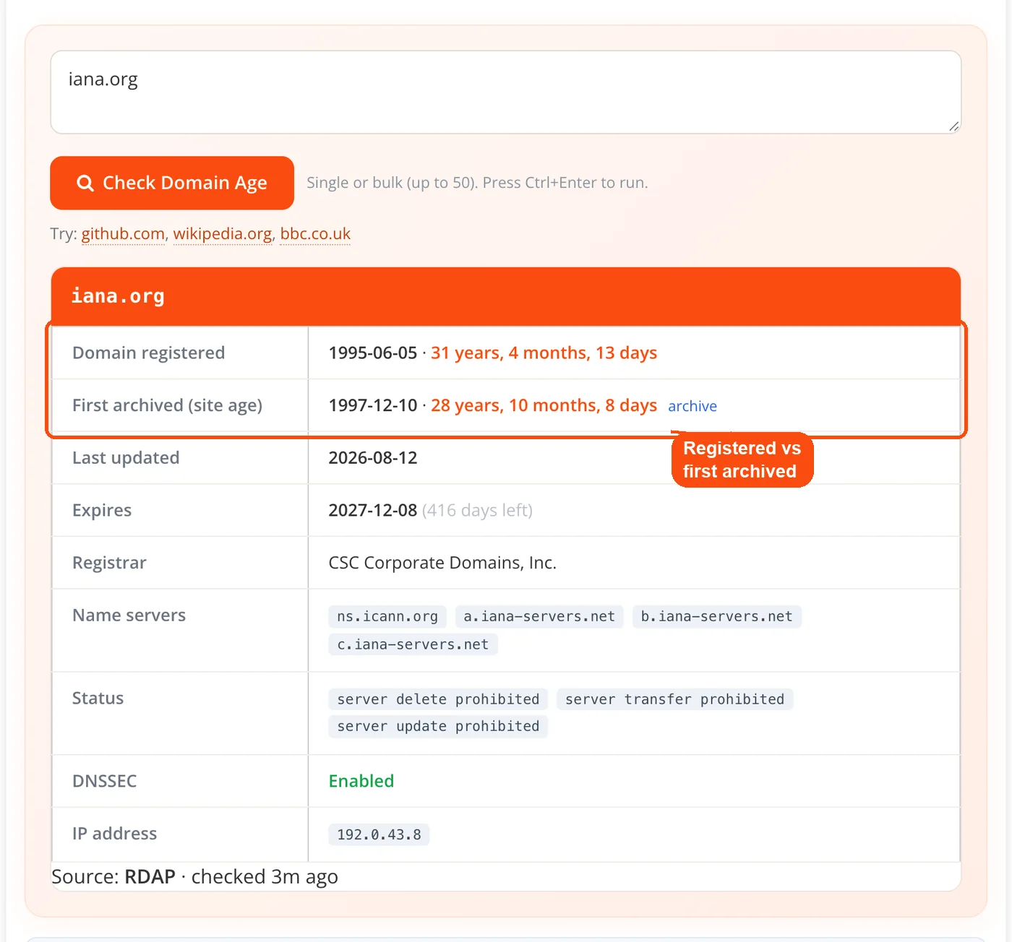Select the c.iana-servers.net name server
This screenshot has width=1012, height=942.
(413, 644)
